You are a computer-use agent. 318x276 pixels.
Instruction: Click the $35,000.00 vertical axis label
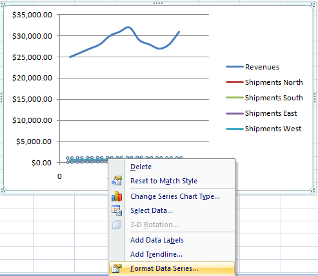[x=32, y=15]
